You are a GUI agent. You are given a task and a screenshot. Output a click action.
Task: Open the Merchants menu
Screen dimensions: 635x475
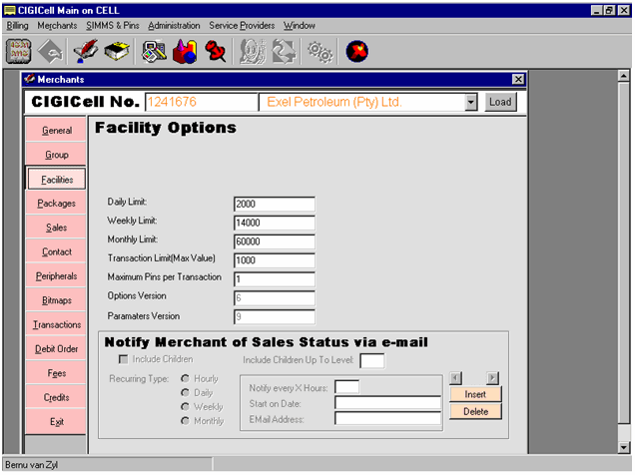pos(57,26)
